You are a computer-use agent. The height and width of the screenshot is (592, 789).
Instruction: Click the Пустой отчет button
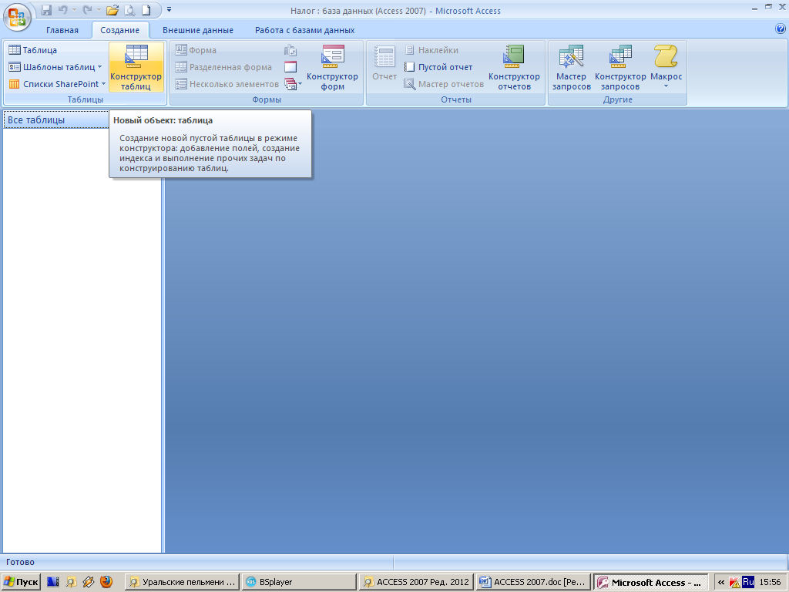438,67
